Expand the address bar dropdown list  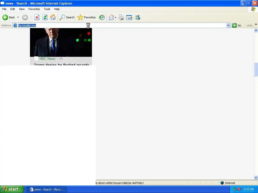228,25
